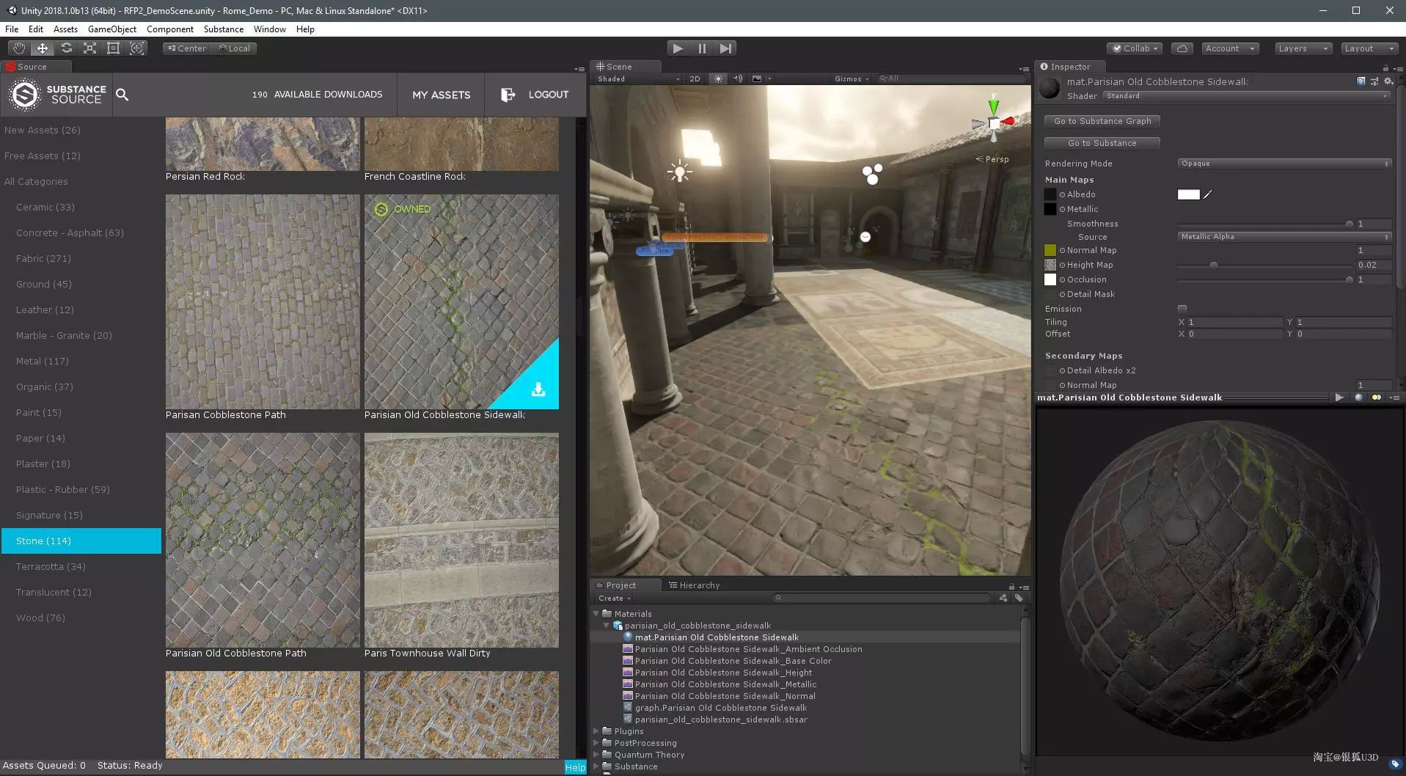Click the white Albedo color swatch

[1189, 194]
